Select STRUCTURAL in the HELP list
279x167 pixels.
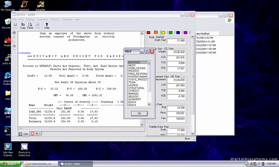point(138,88)
